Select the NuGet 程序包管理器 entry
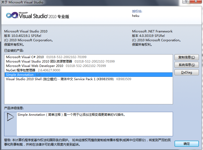This screenshot has width=203, height=150. [89, 70]
